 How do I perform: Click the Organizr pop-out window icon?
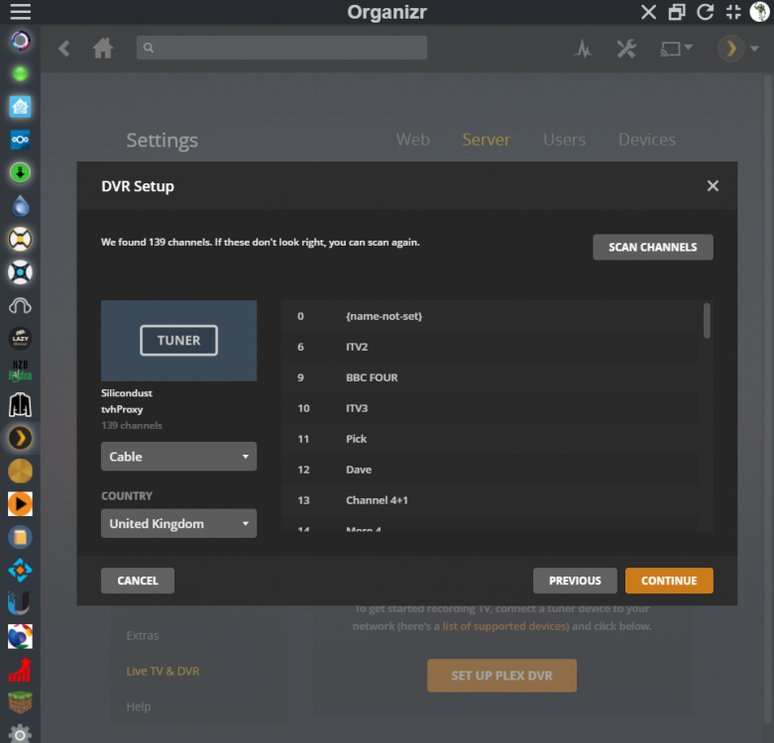[677, 12]
